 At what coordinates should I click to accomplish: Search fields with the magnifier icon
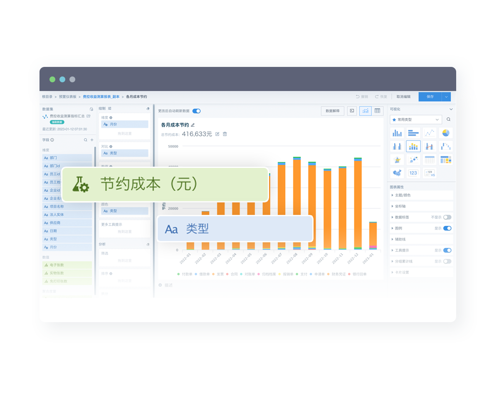click(x=86, y=140)
